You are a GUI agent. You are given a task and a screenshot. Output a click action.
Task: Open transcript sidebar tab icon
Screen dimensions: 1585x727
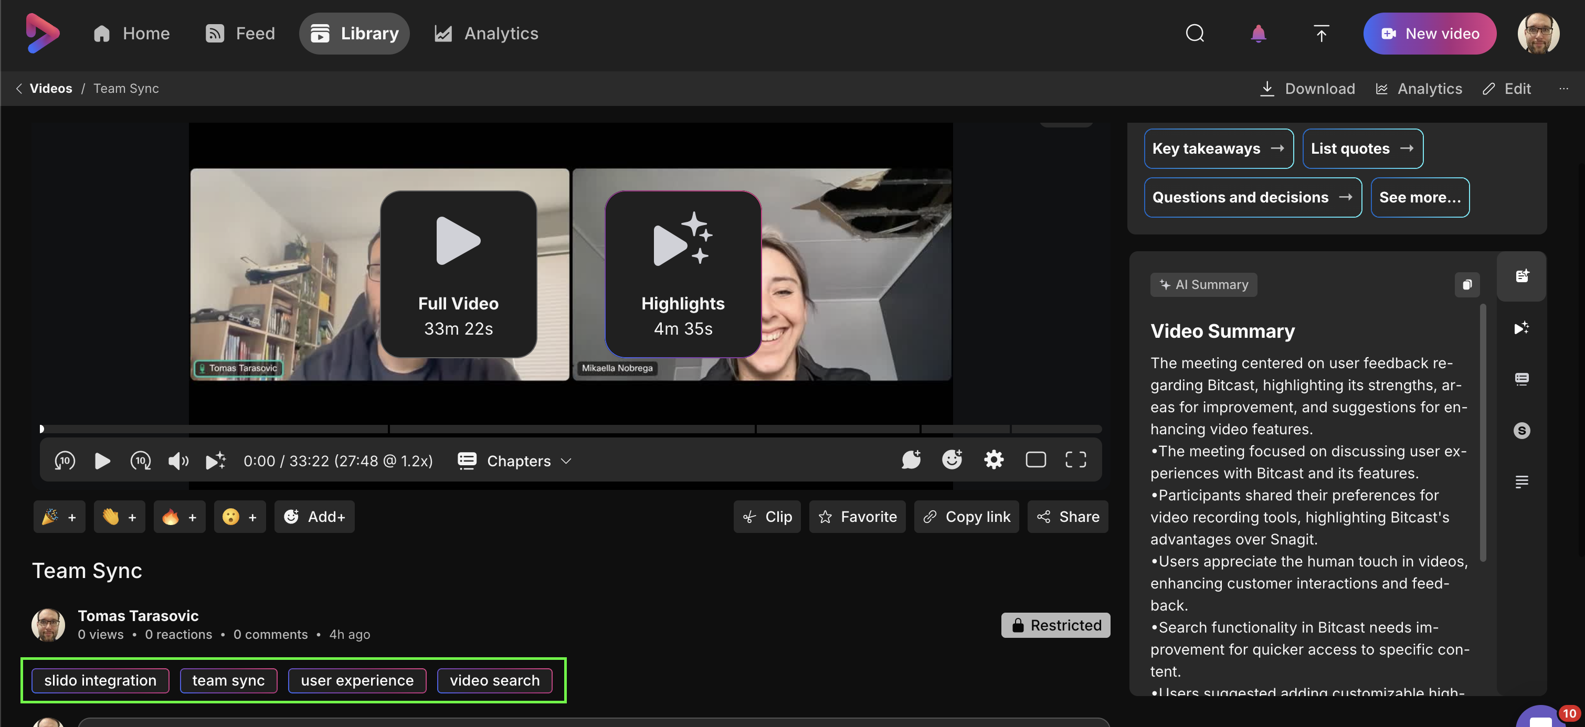tap(1521, 481)
